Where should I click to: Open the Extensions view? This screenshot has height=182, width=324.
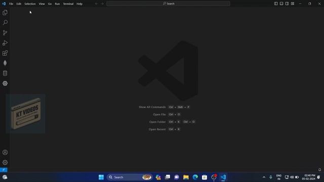click(5, 53)
